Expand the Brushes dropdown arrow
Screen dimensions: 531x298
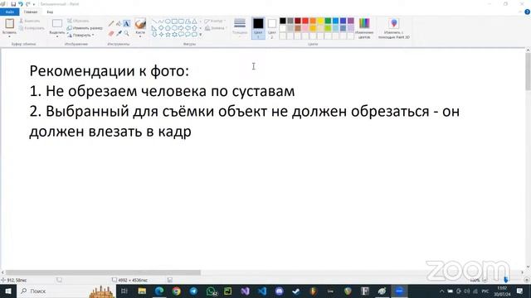click(x=140, y=36)
